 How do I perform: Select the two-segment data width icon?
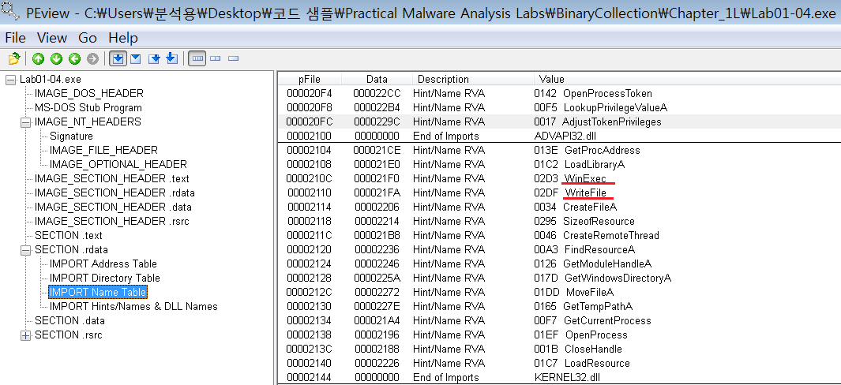point(215,58)
